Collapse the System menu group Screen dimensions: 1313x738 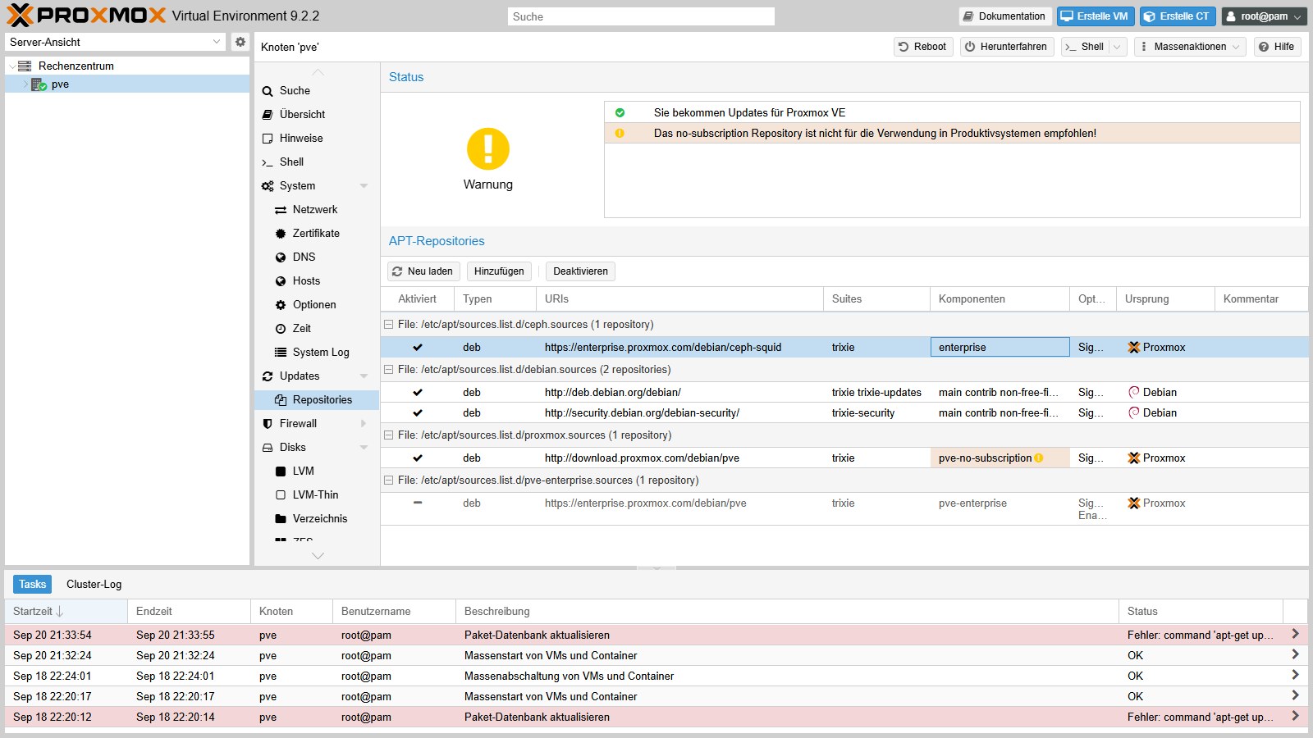[364, 186]
